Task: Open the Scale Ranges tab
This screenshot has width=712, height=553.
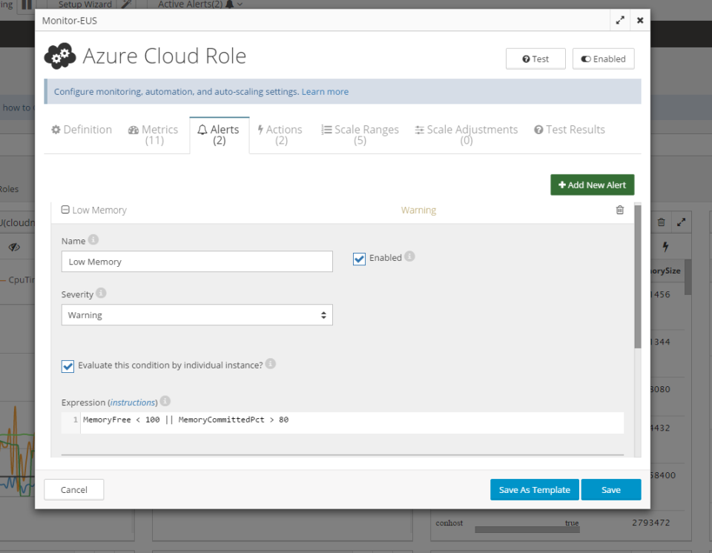Action: pos(360,135)
